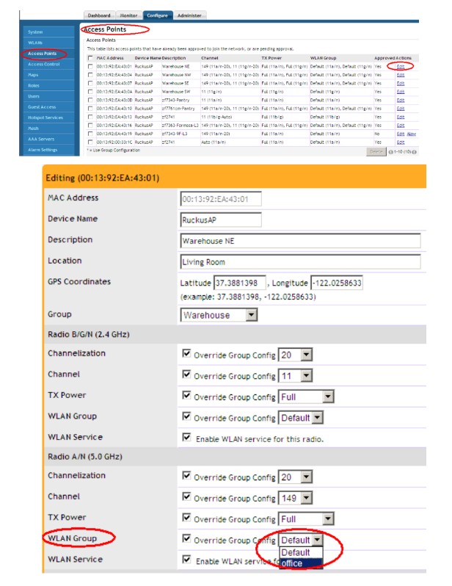The height and width of the screenshot is (586, 452).
Task: Open the Administer tab
Action: point(189,15)
